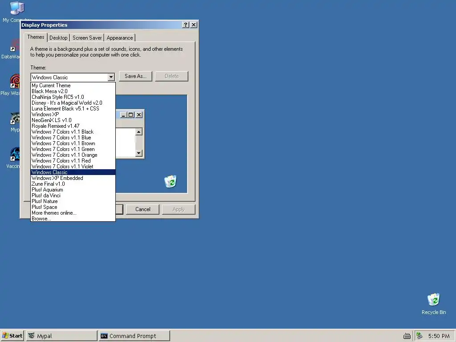This screenshot has width=456, height=342.
Task: Switch to Command Prompt in the taskbar
Action: [x=134, y=336]
